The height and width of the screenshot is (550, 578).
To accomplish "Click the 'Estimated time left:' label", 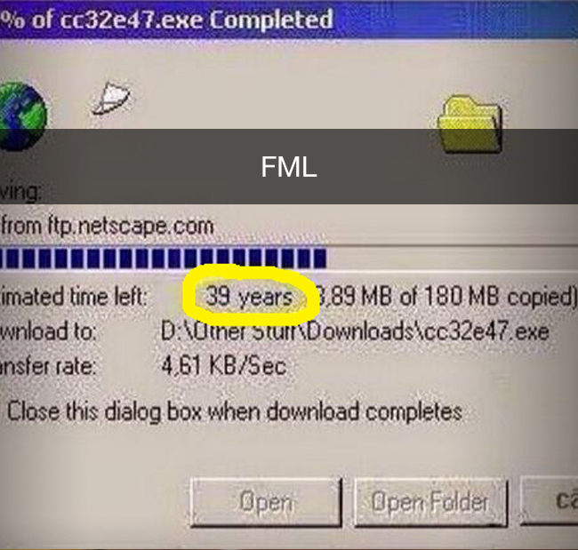I will 74,297.
